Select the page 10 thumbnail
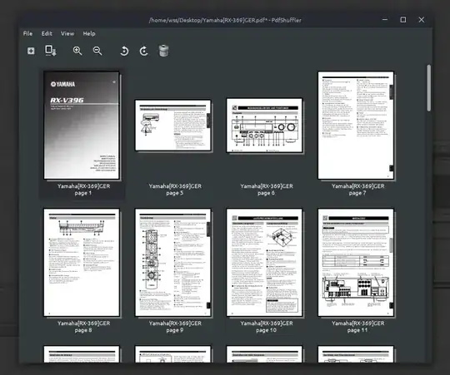The image size is (450, 375). click(x=264, y=263)
